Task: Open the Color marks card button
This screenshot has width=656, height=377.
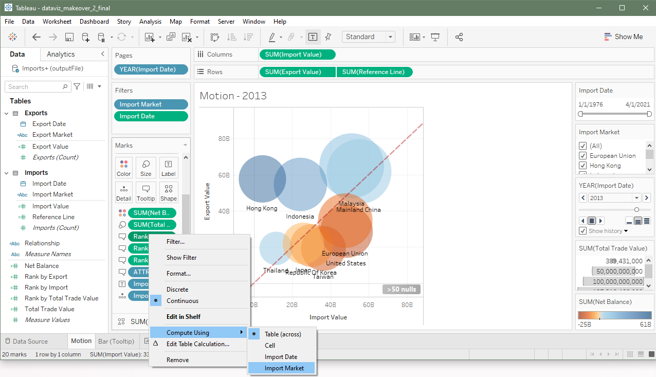Action: [124, 168]
